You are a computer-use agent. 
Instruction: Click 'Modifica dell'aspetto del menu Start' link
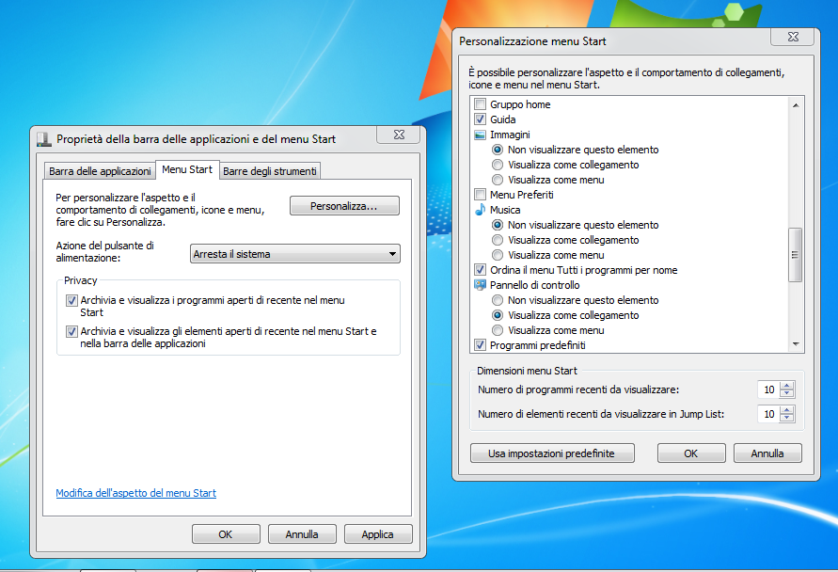pos(135,493)
